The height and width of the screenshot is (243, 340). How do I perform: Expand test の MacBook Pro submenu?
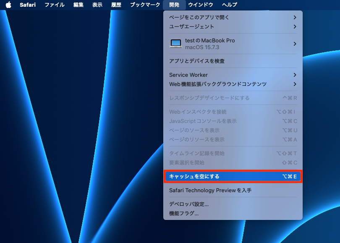[233, 44]
